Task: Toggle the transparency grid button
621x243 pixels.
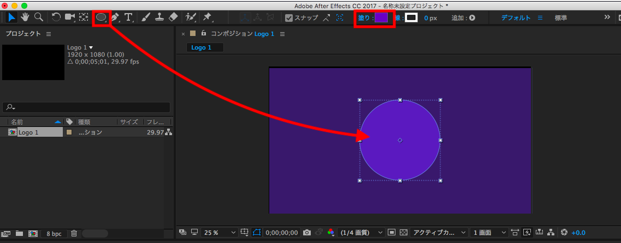Action: [x=404, y=233]
